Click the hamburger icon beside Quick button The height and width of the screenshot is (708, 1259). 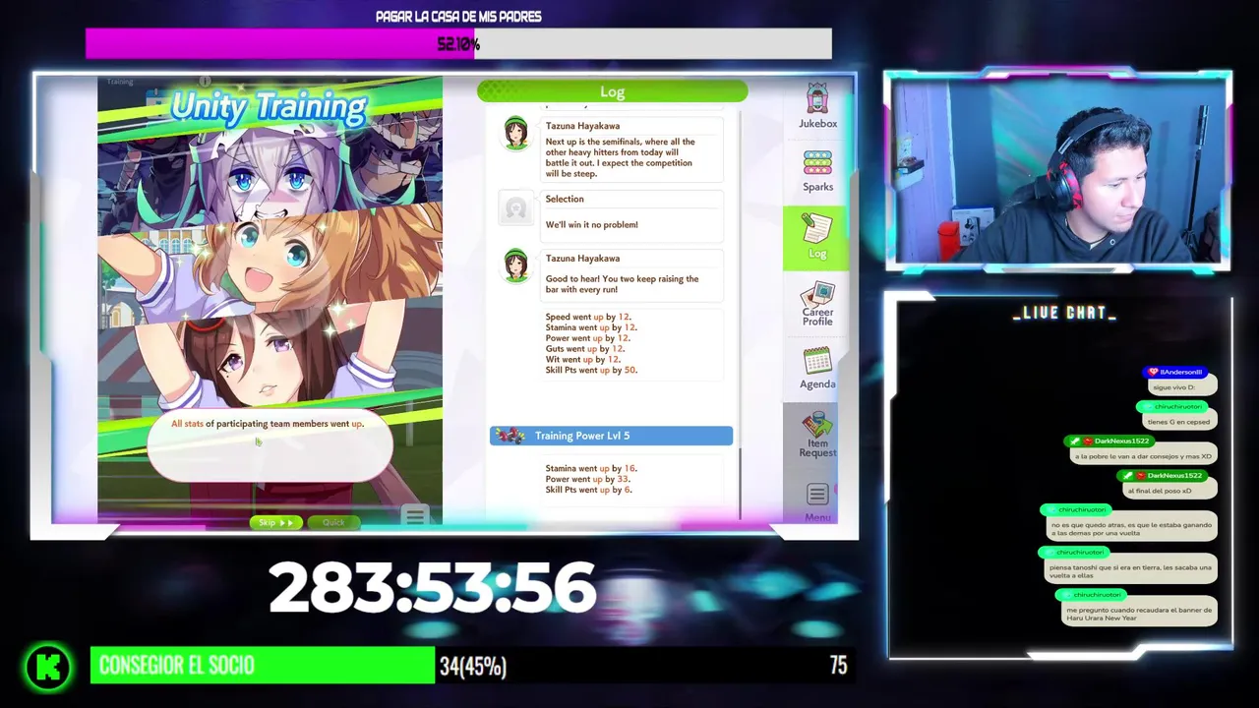coord(414,516)
